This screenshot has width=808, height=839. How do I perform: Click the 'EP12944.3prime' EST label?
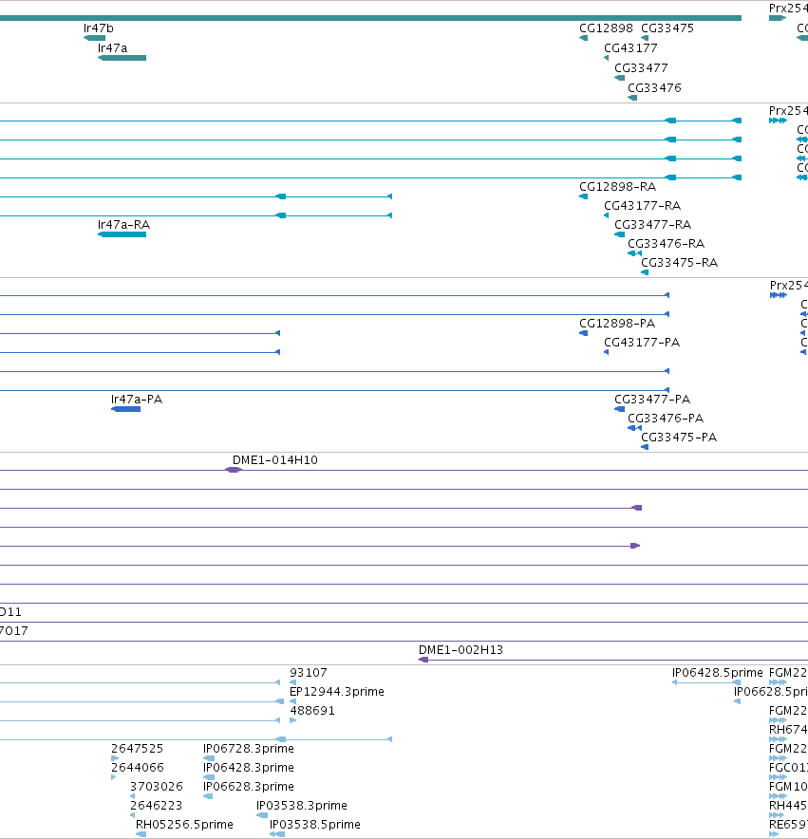(x=337, y=692)
